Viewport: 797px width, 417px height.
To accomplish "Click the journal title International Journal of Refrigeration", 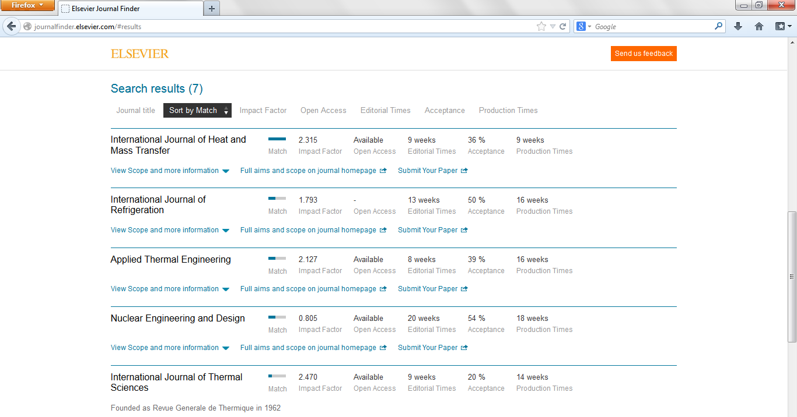I will pos(158,205).
